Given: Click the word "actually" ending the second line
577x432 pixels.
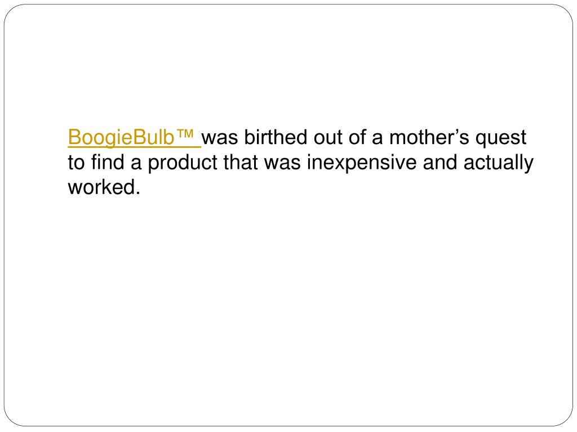Looking at the screenshot, I should click(498, 163).
